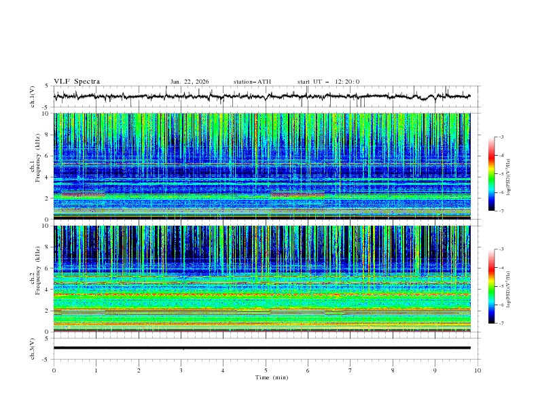Click the ch.3(V) axis label at bottom left

(x=33, y=350)
